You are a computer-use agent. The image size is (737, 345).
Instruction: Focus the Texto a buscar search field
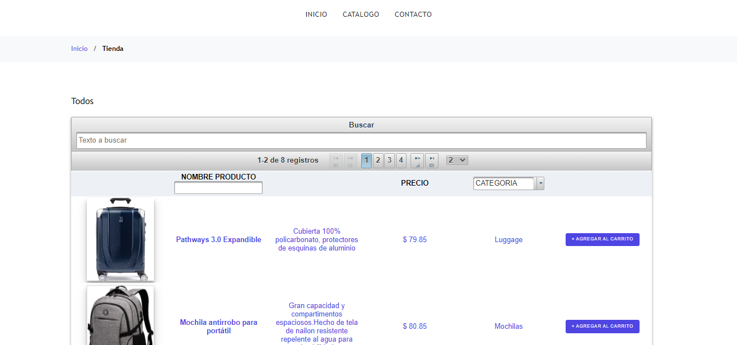tap(361, 140)
